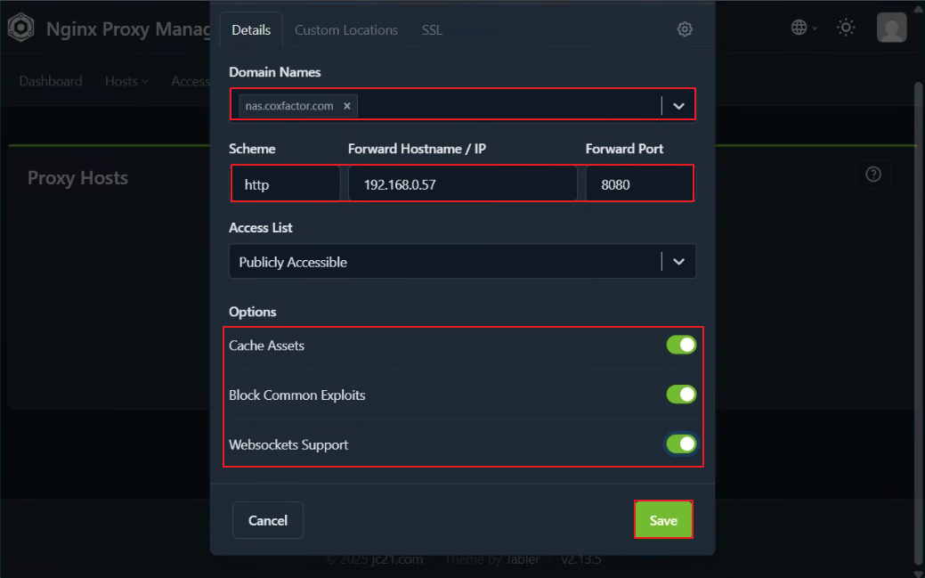Click the Nginx Proxy Manager title text
This screenshot has width=925, height=578.
[x=128, y=28]
